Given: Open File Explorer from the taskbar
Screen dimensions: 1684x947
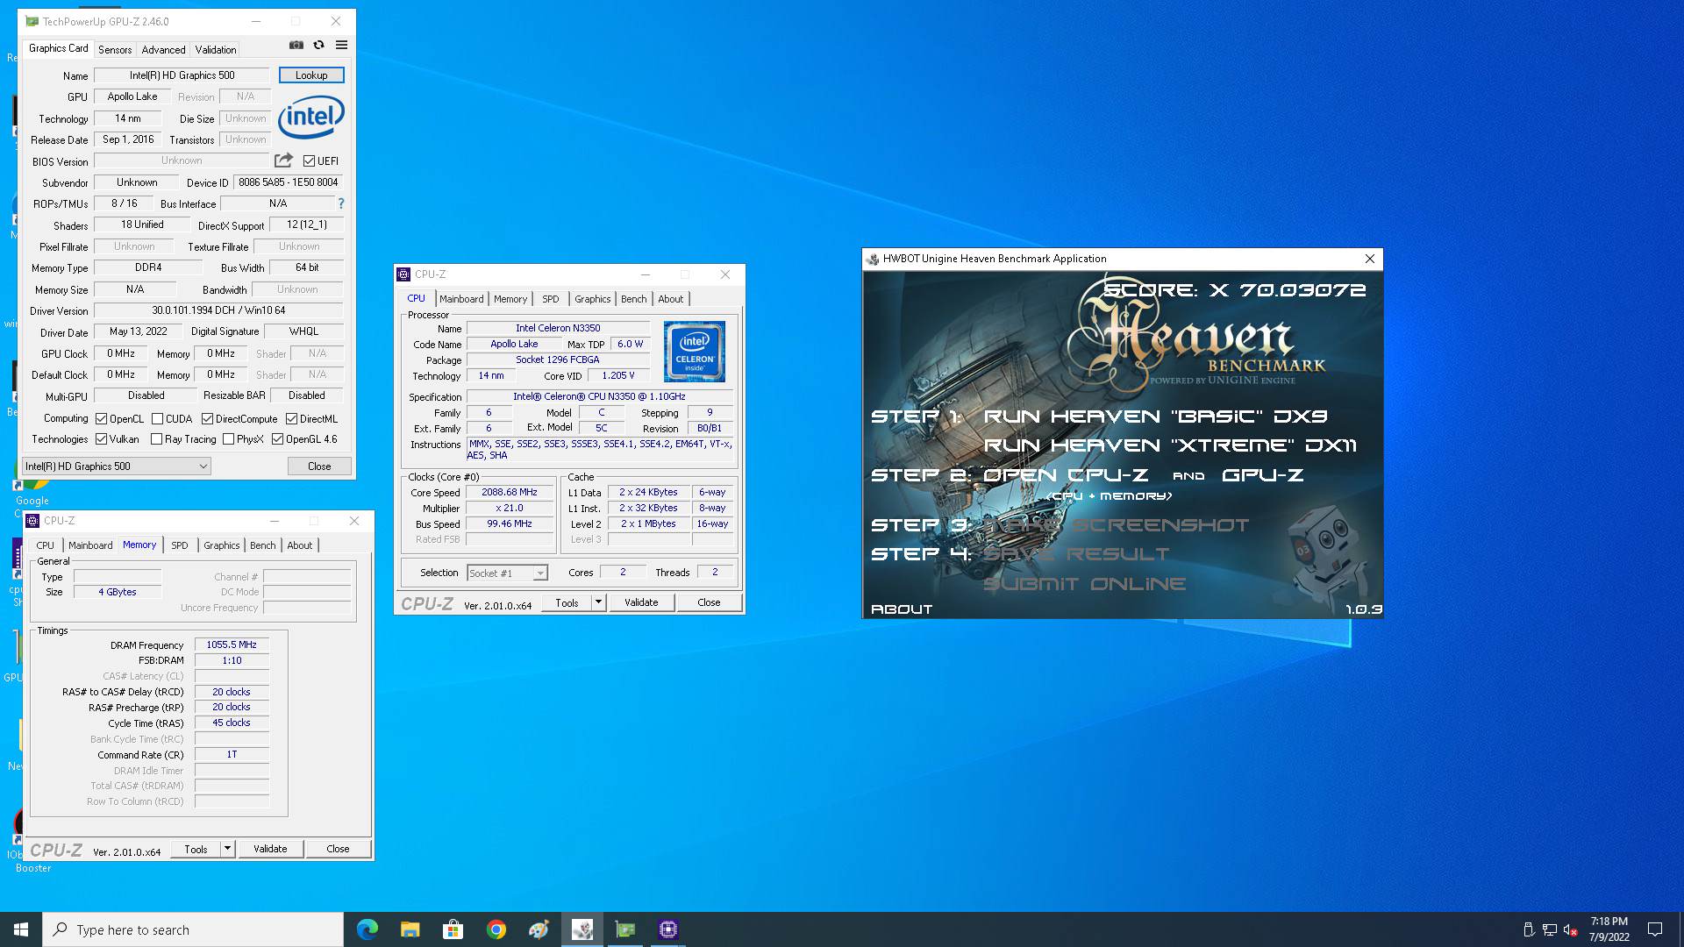Looking at the screenshot, I should tap(410, 929).
